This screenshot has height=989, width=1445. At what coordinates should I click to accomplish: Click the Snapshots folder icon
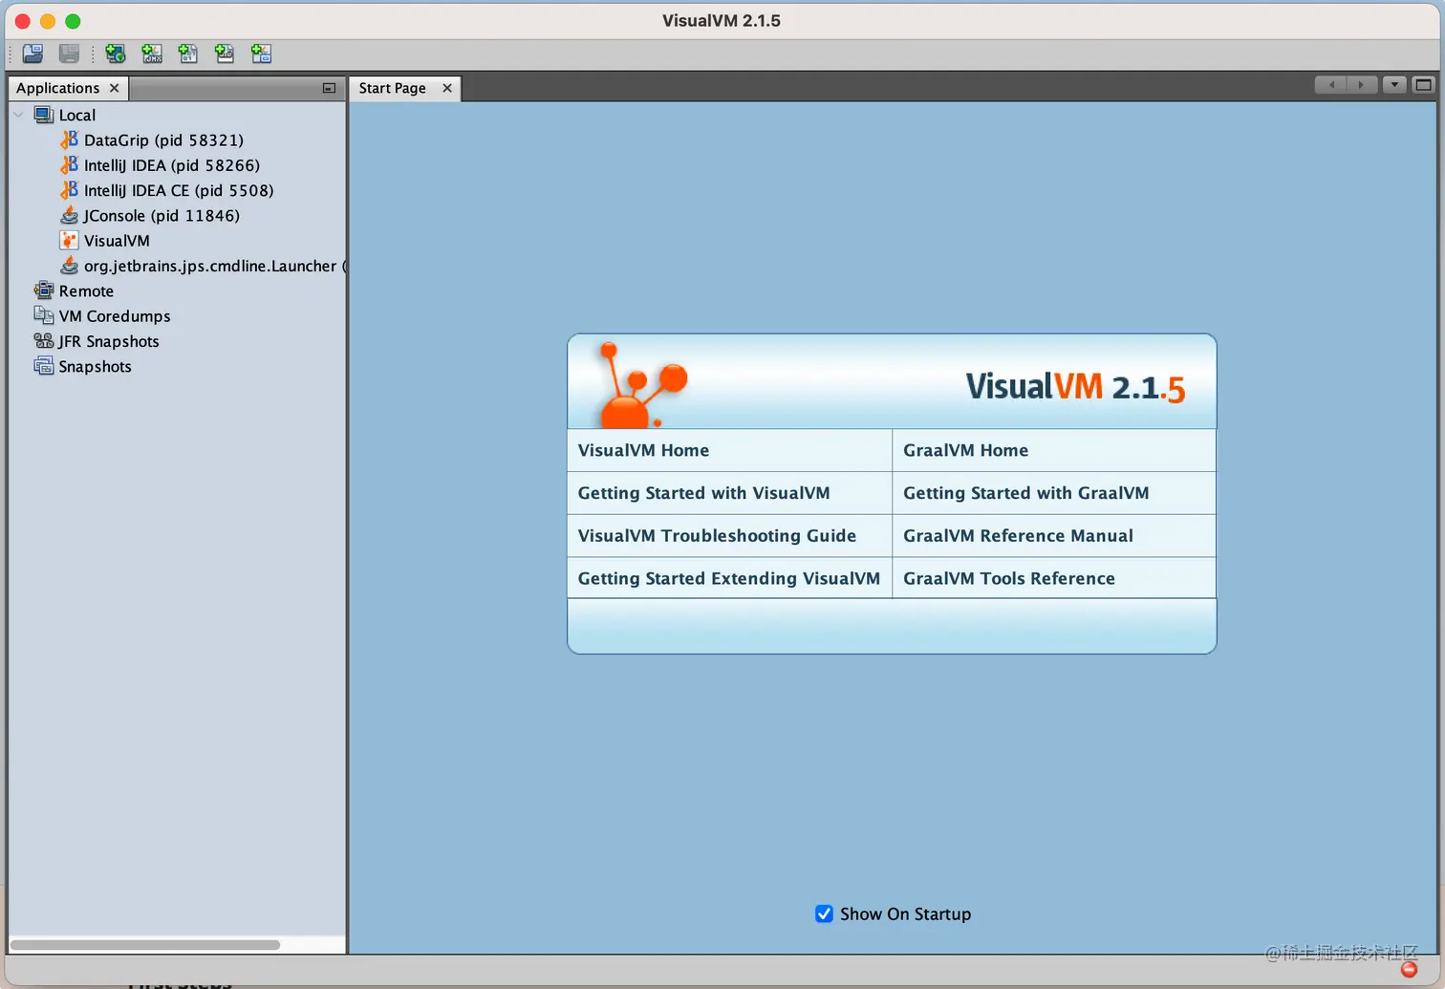click(44, 366)
